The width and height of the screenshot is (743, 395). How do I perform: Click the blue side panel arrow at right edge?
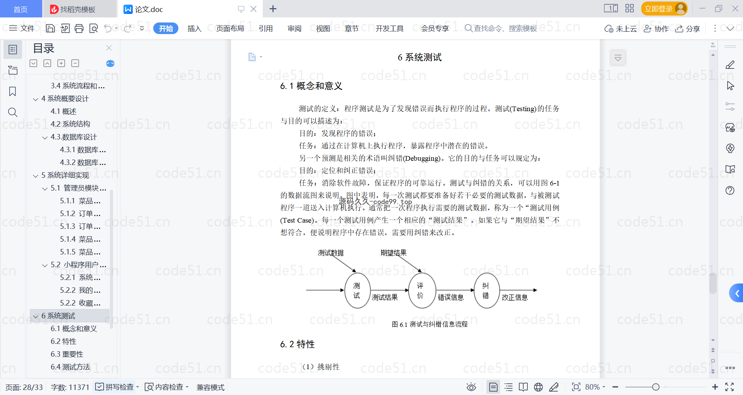[x=736, y=293]
